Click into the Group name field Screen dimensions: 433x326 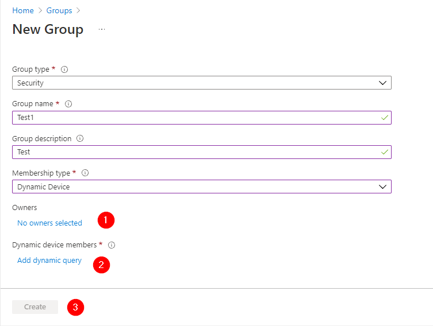(196, 118)
